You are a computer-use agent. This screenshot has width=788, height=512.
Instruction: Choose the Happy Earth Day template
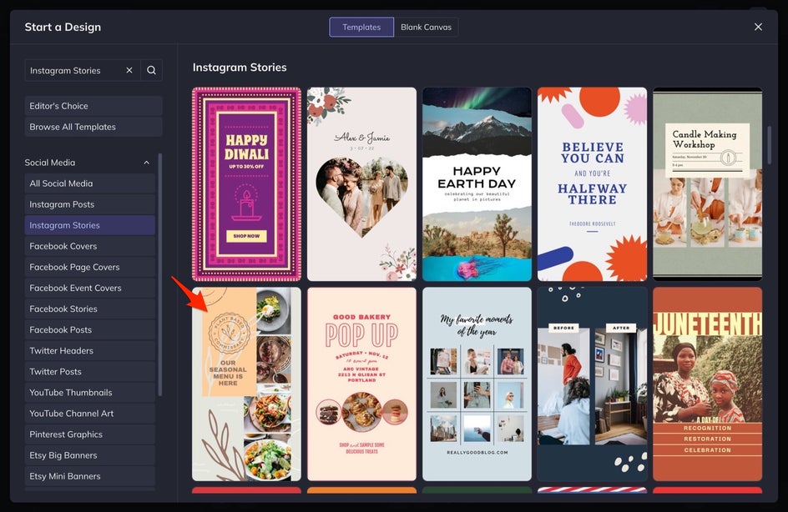coord(477,184)
